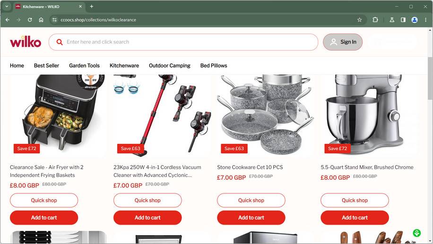
Task: Go to Outdoor Camping category
Action: [x=170, y=65]
